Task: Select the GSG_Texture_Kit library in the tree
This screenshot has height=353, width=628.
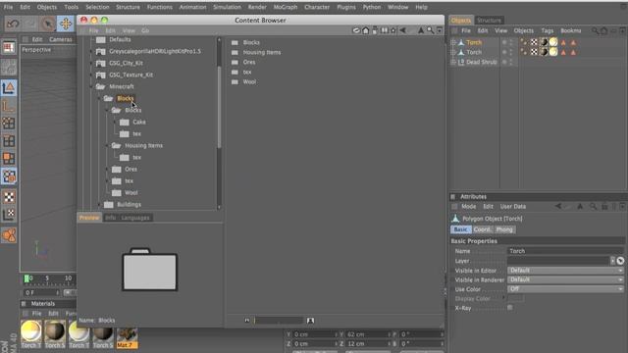Action: tap(125, 75)
